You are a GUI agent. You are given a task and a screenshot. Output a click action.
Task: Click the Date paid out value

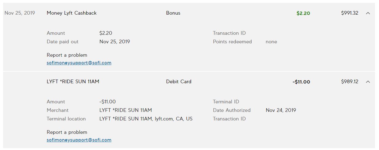click(x=114, y=42)
